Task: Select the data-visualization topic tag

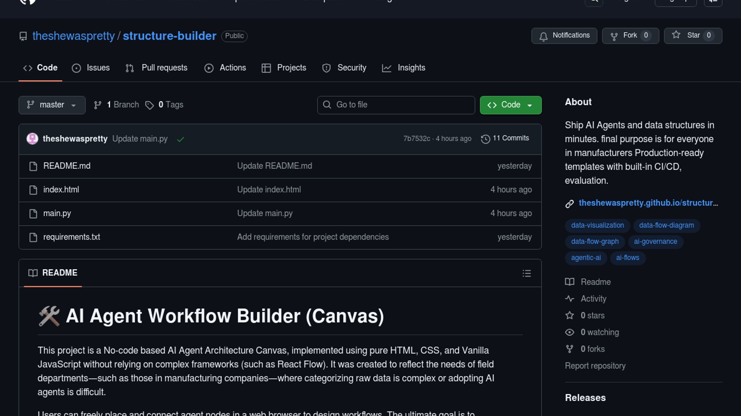Action: (597, 225)
